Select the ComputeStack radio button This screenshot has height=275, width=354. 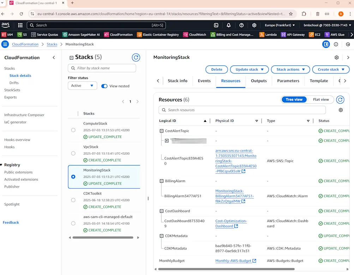coord(73,130)
